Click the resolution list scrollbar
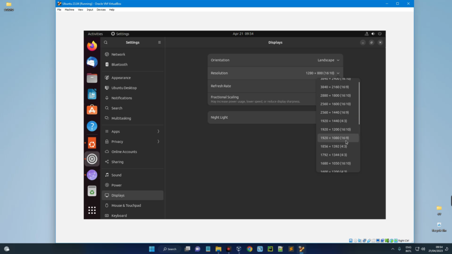The image size is (452, 254). point(359,103)
